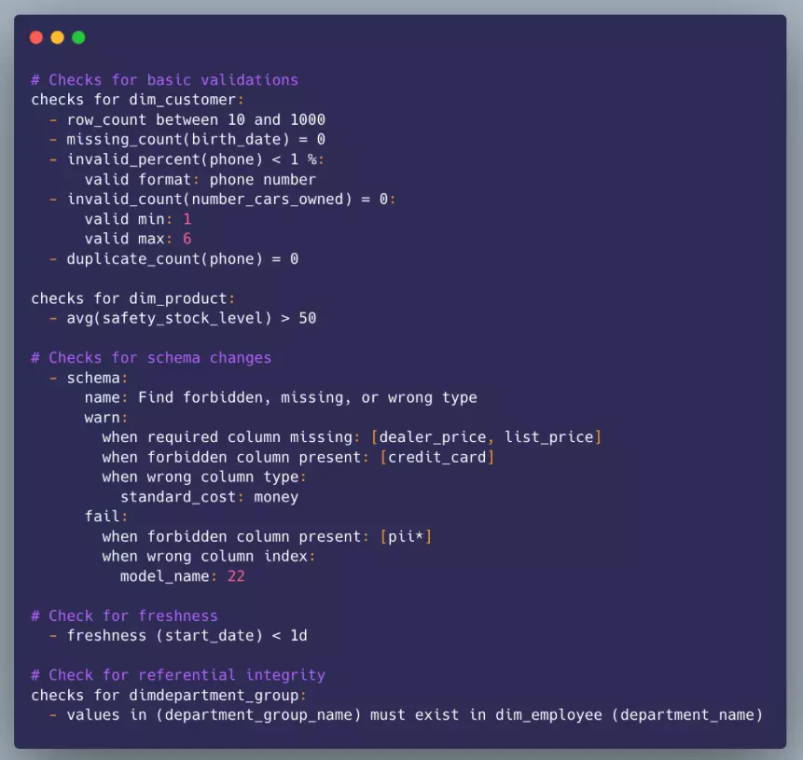Click the 'standard_cost: money' line

coord(209,497)
